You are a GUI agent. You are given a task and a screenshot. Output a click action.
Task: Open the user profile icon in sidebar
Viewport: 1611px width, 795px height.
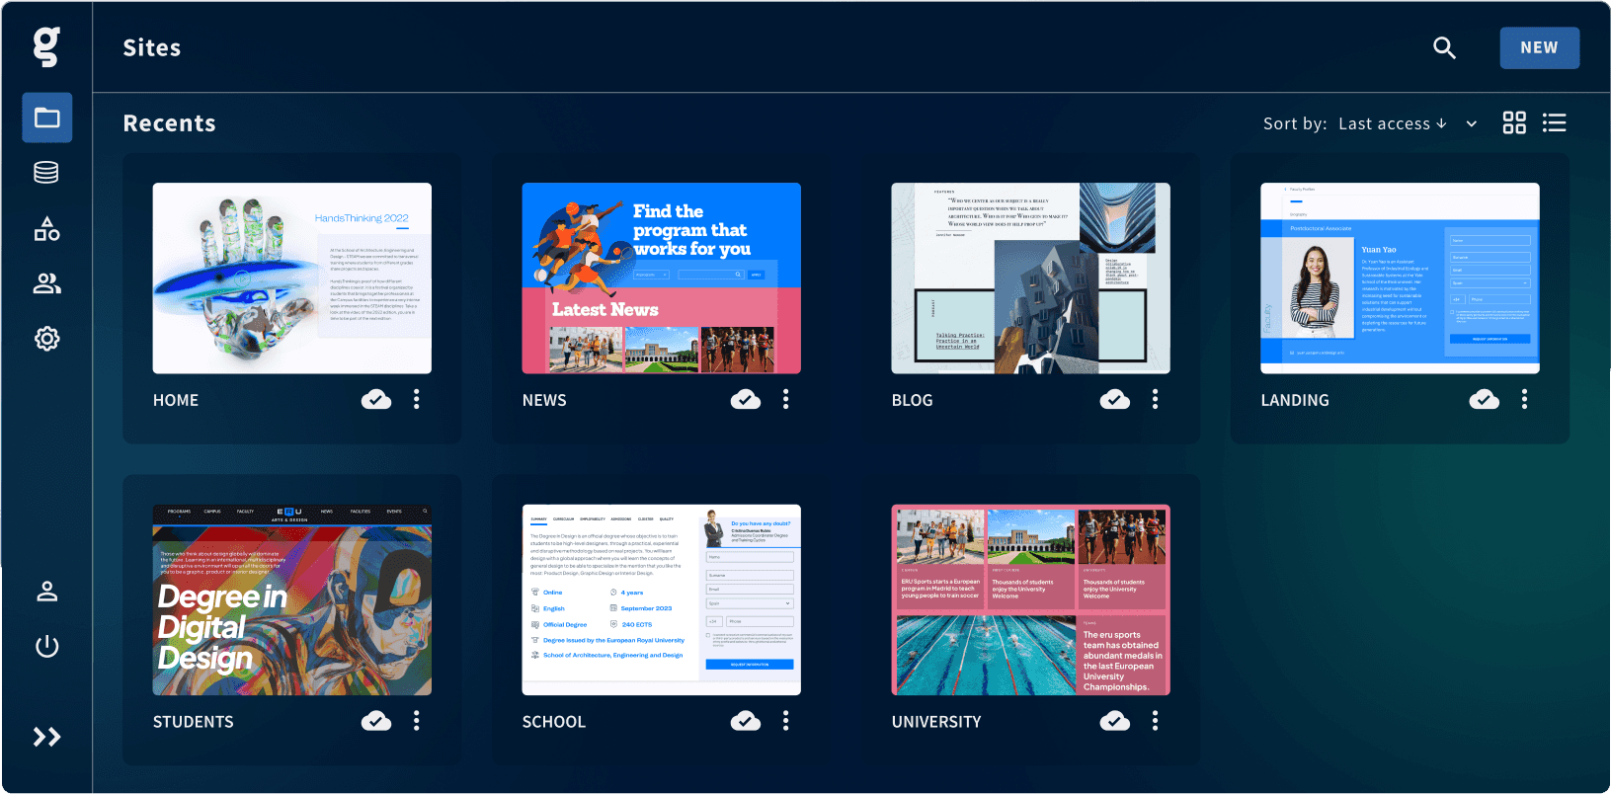pos(46,592)
